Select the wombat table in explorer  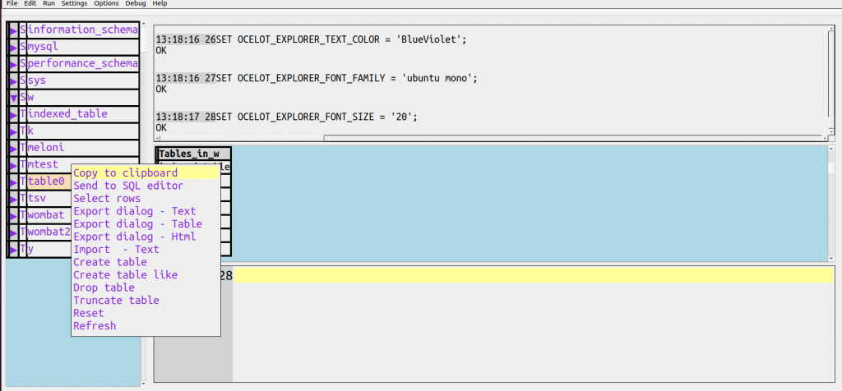click(46, 215)
